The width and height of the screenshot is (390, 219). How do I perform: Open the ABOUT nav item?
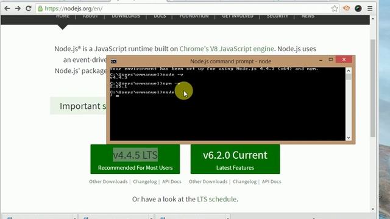(90, 16)
